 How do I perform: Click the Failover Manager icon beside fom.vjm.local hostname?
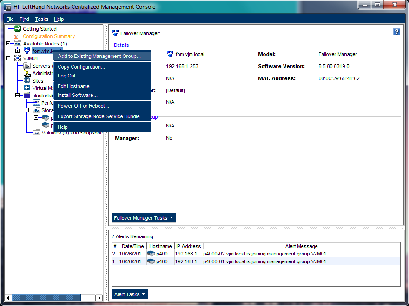(170, 54)
